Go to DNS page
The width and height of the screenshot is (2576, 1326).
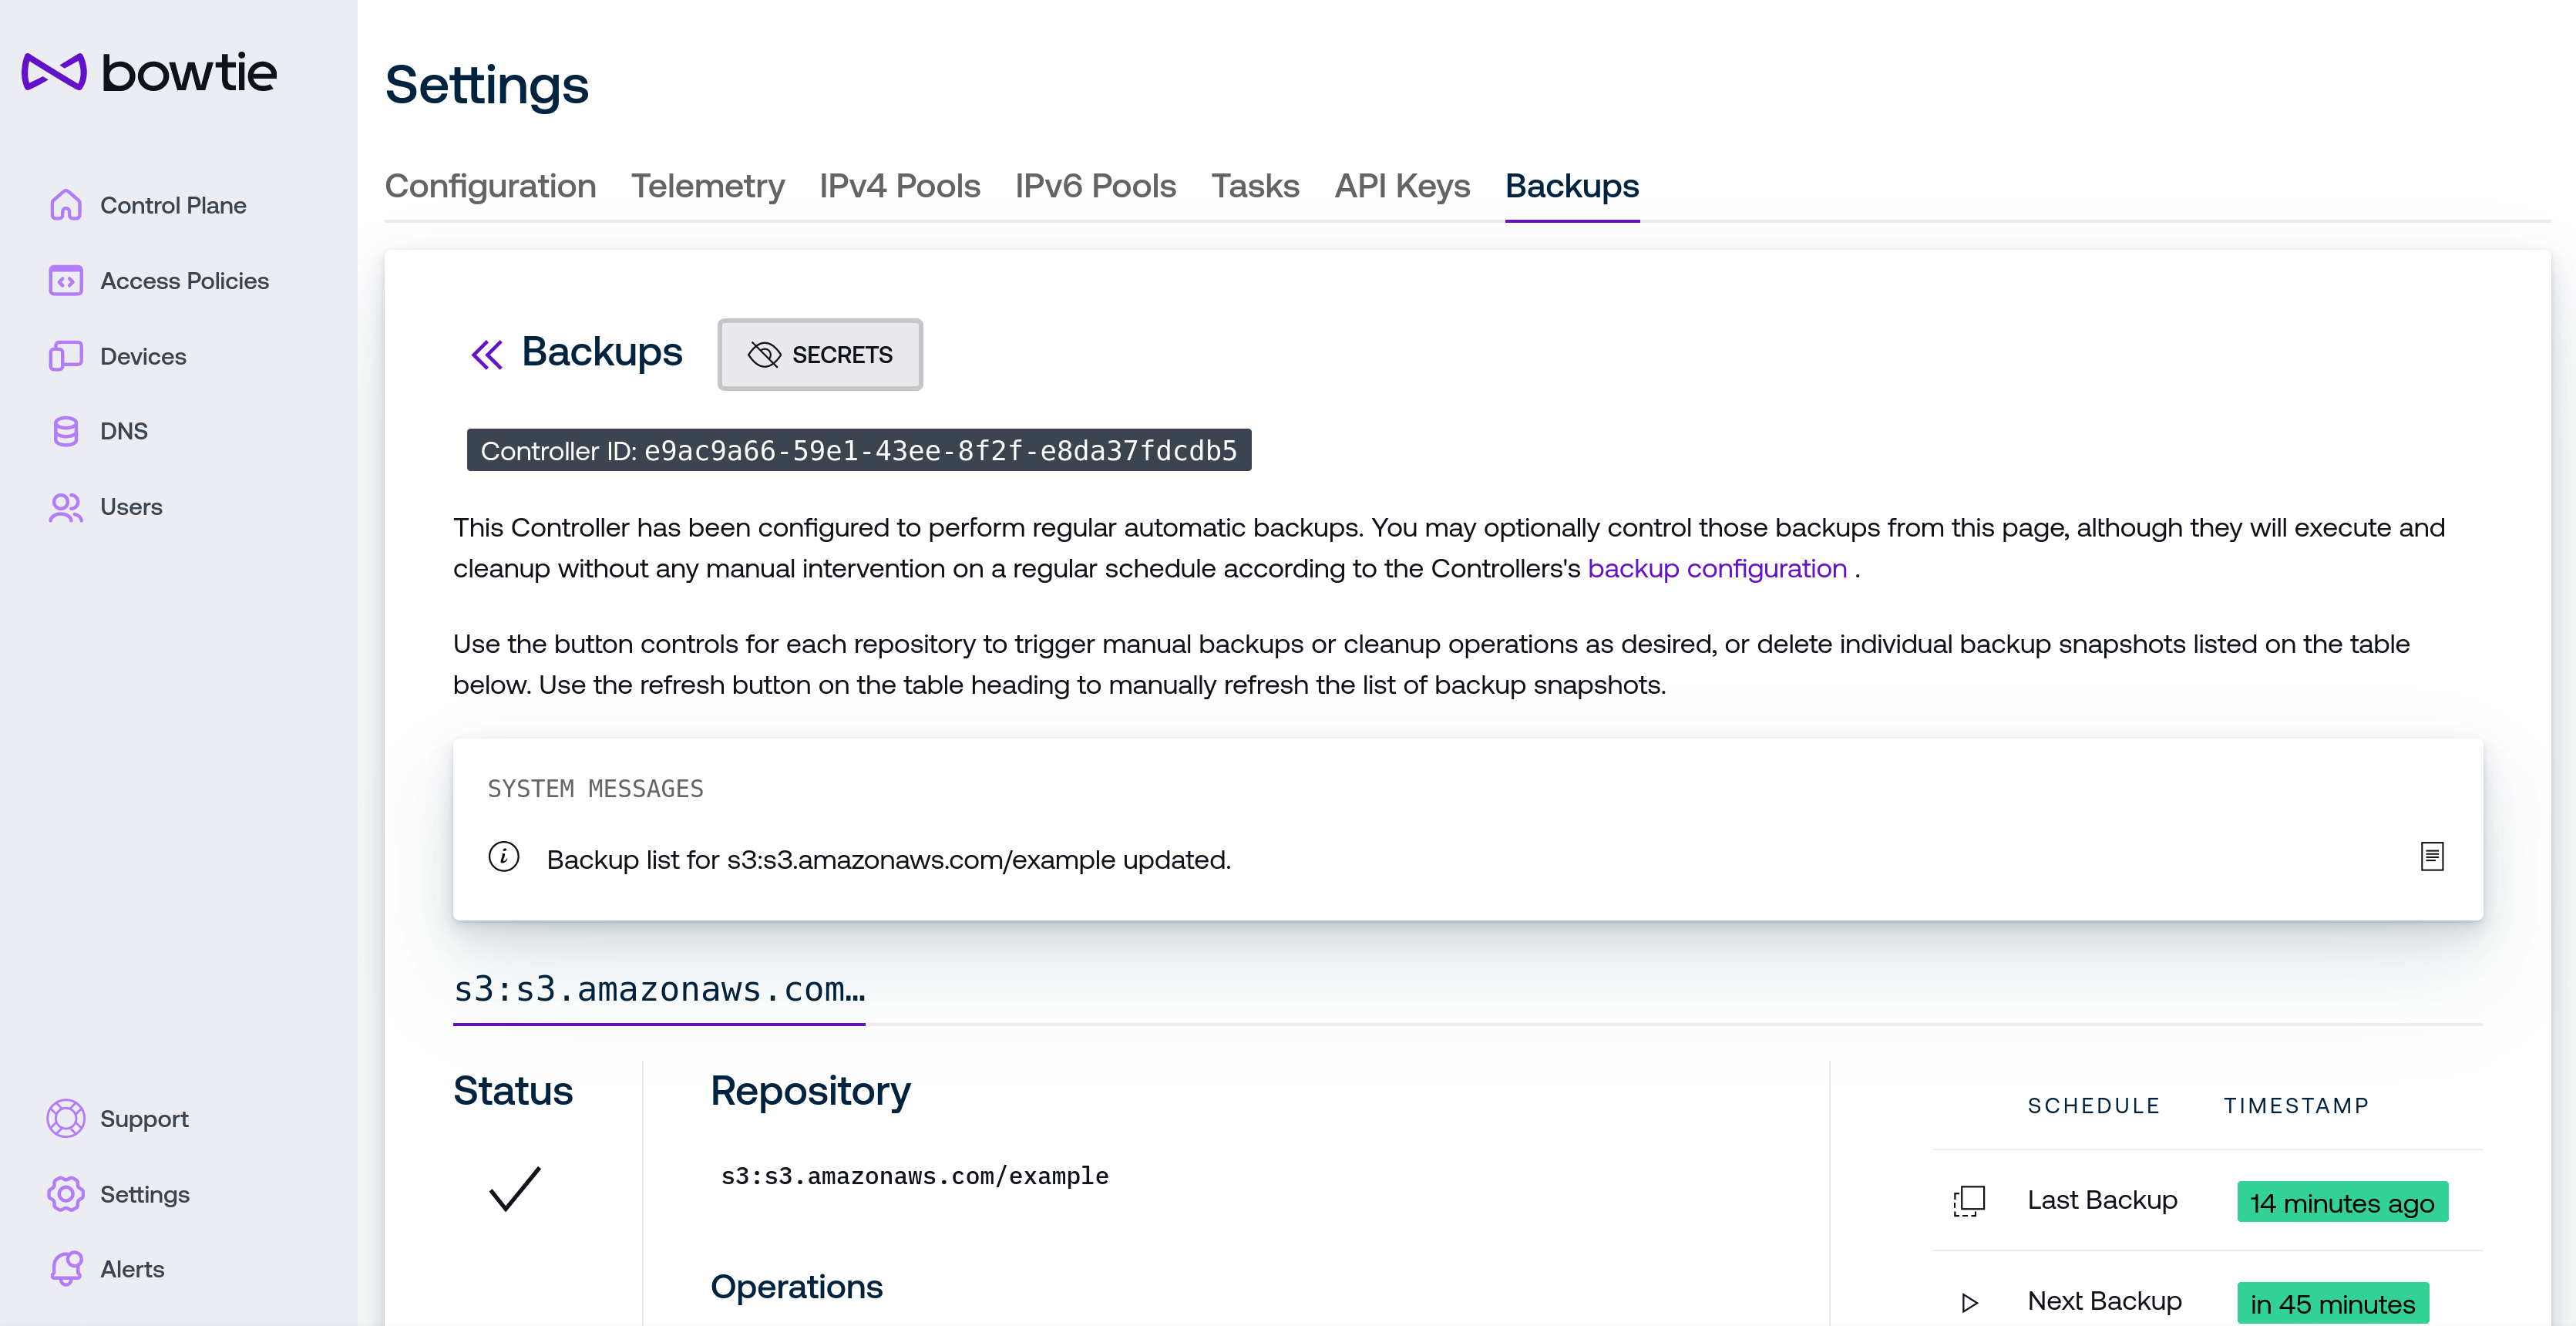click(x=124, y=431)
